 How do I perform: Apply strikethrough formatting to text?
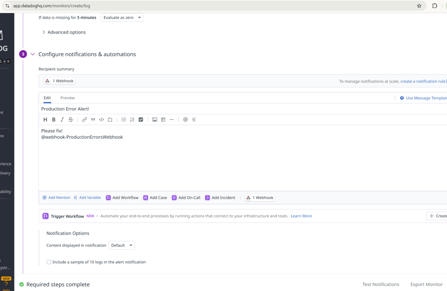tap(71, 120)
